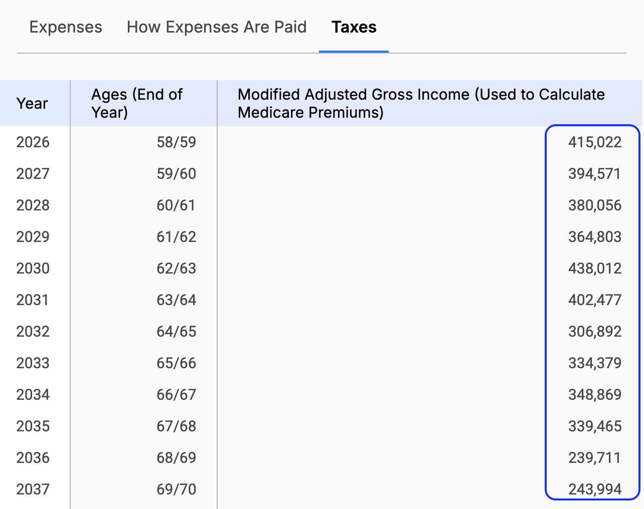Click the 65/66 ages cell

point(176,363)
